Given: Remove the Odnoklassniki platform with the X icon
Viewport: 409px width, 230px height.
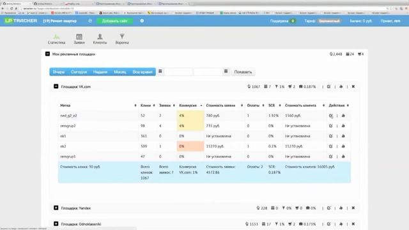Looking at the screenshot, I should [353, 224].
